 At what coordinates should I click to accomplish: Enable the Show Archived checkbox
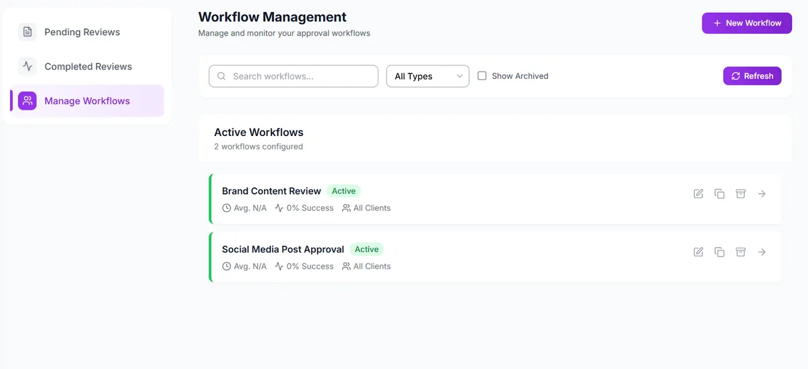tap(482, 76)
